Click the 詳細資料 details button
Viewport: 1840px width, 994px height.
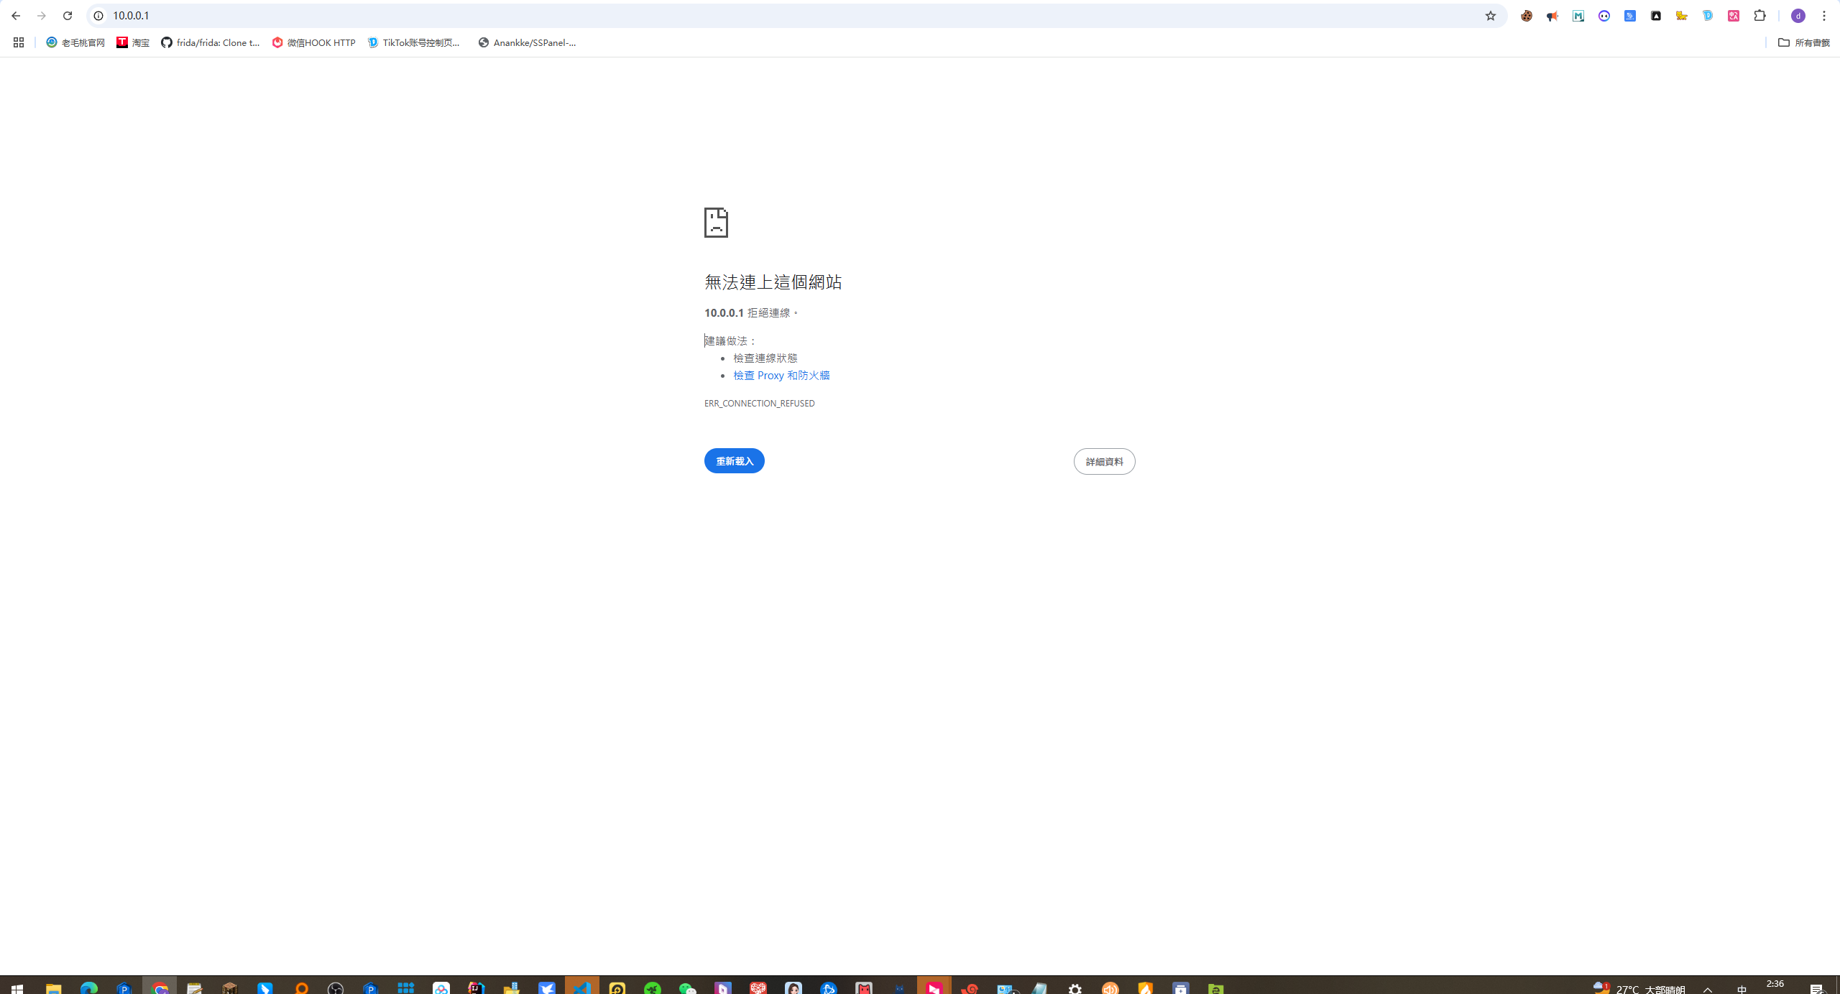pyautogui.click(x=1104, y=462)
